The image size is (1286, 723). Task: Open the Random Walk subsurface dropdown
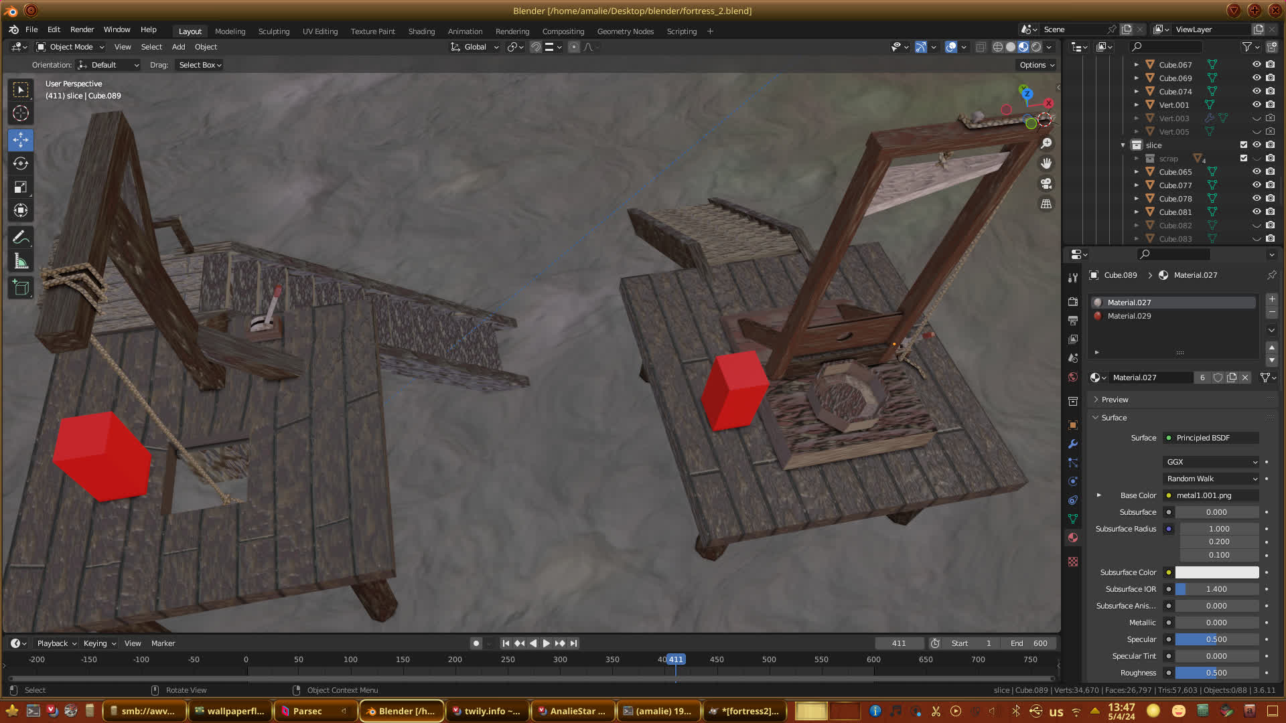(1211, 479)
